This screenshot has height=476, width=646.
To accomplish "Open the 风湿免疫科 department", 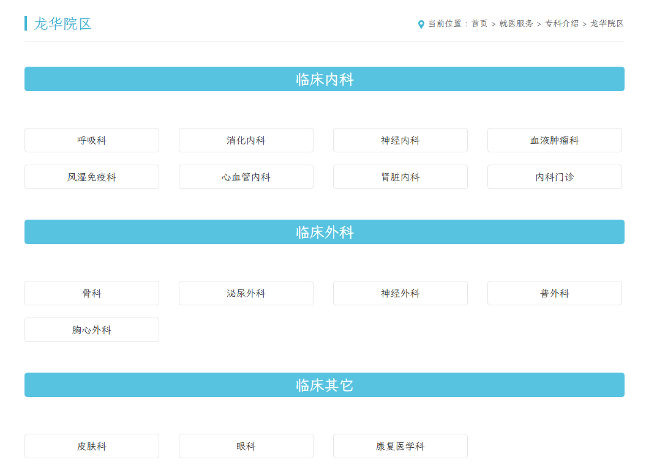I will point(92,177).
